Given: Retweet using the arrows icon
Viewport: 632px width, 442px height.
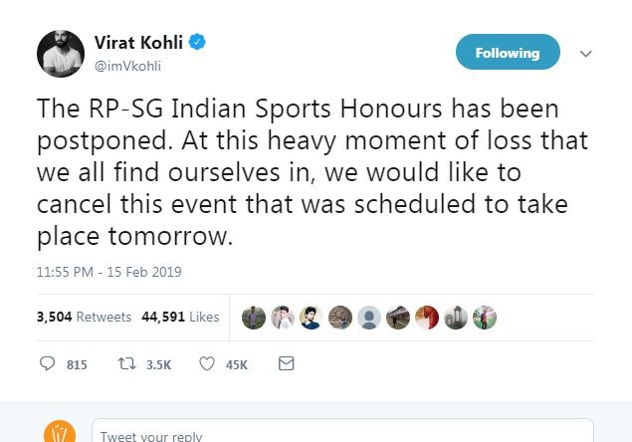Looking at the screenshot, I should [x=127, y=363].
